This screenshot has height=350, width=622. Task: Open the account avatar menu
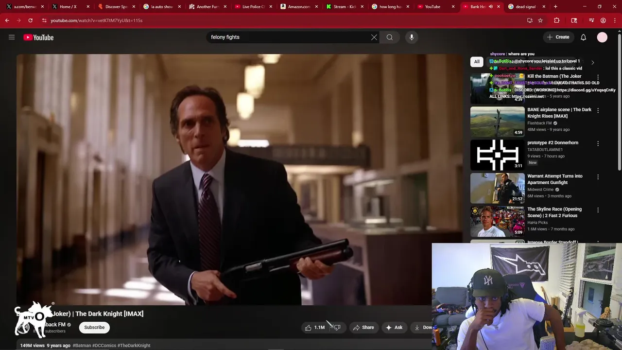click(x=602, y=37)
